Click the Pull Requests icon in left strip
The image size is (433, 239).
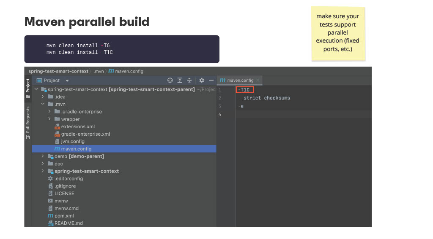click(x=28, y=137)
